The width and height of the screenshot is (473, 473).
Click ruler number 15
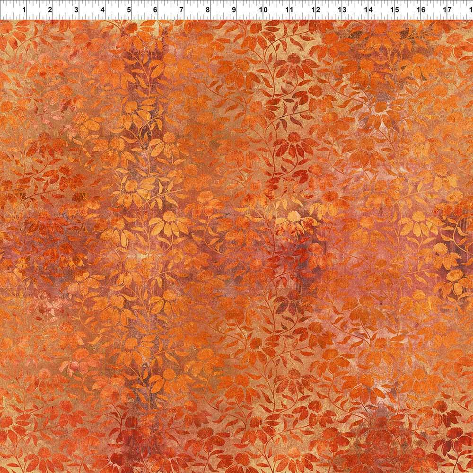pos(394,9)
